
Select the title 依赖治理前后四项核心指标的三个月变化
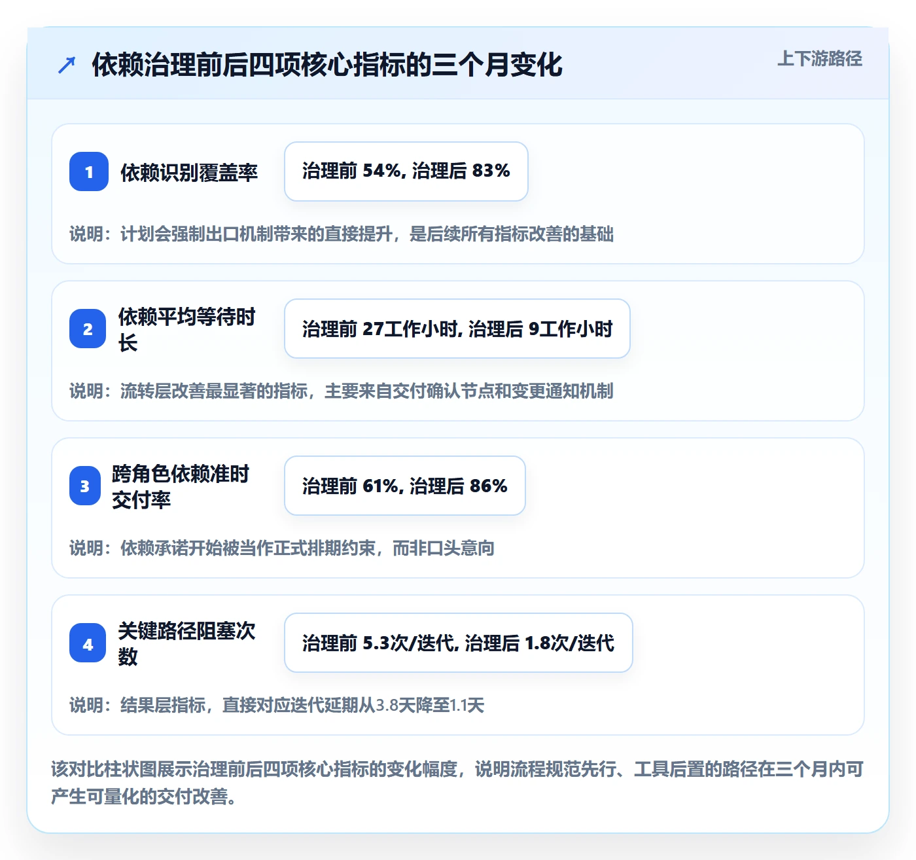pos(327,65)
